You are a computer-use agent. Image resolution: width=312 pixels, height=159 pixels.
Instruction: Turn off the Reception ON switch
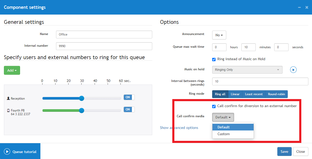pyautogui.click(x=129, y=97)
